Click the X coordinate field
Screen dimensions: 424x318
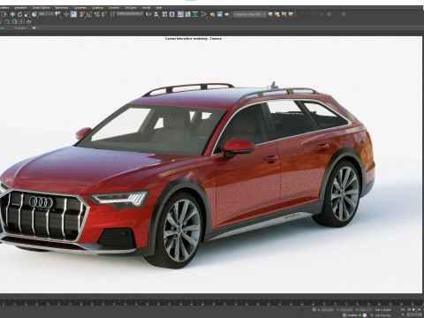[x=328, y=310]
